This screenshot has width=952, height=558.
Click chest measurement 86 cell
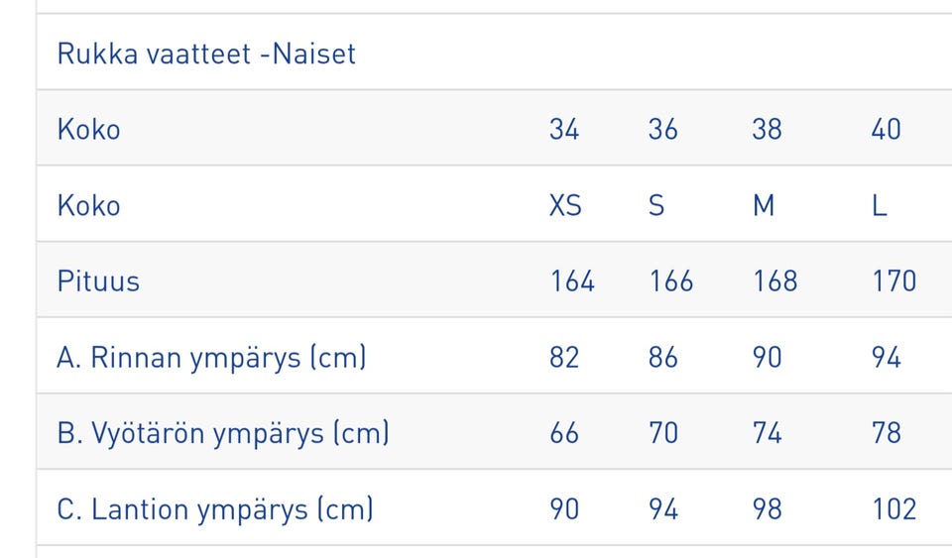click(663, 358)
